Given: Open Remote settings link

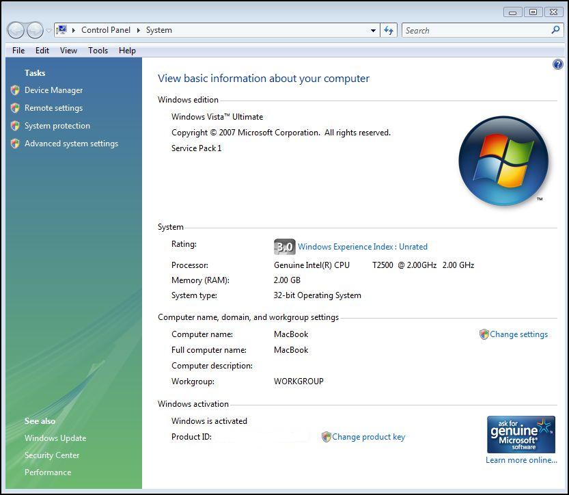Looking at the screenshot, I should 53,108.
